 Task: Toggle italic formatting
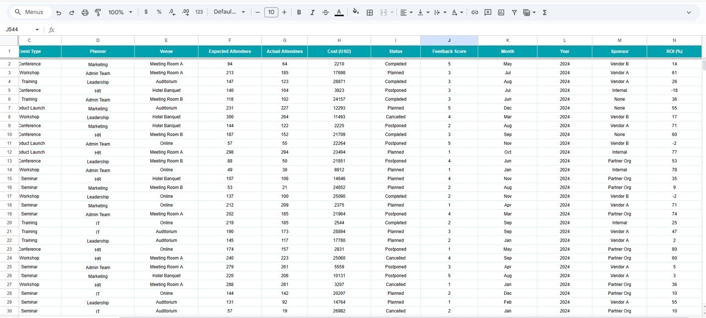(x=312, y=12)
